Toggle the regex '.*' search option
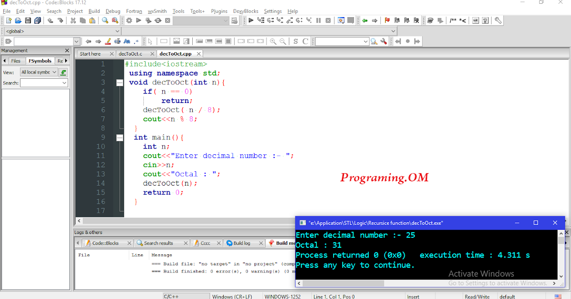Screen dimensions: 571x299 [x=137, y=41]
